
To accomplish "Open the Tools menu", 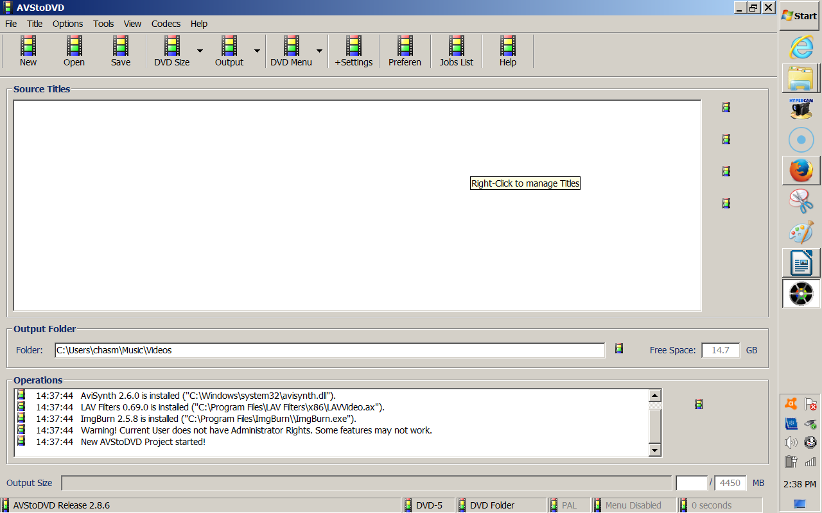I will (x=103, y=24).
